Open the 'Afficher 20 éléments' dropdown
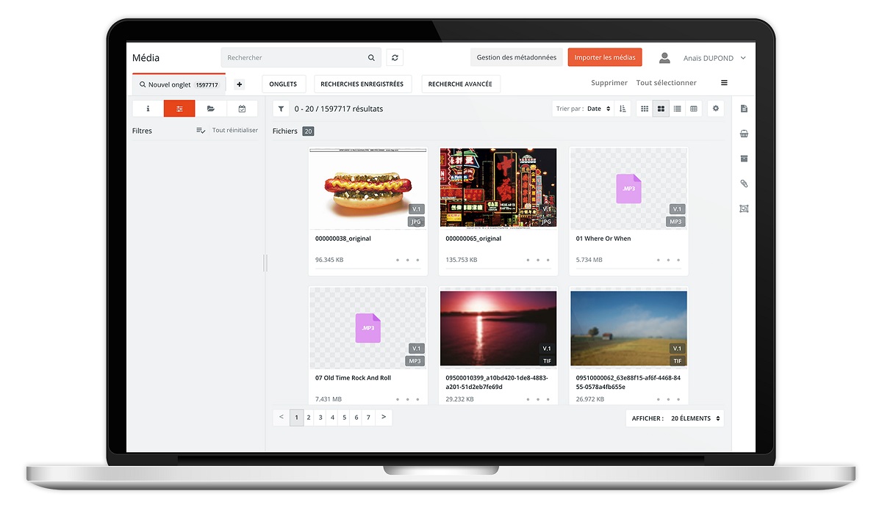Viewport: 882px width, 513px height. click(675, 418)
